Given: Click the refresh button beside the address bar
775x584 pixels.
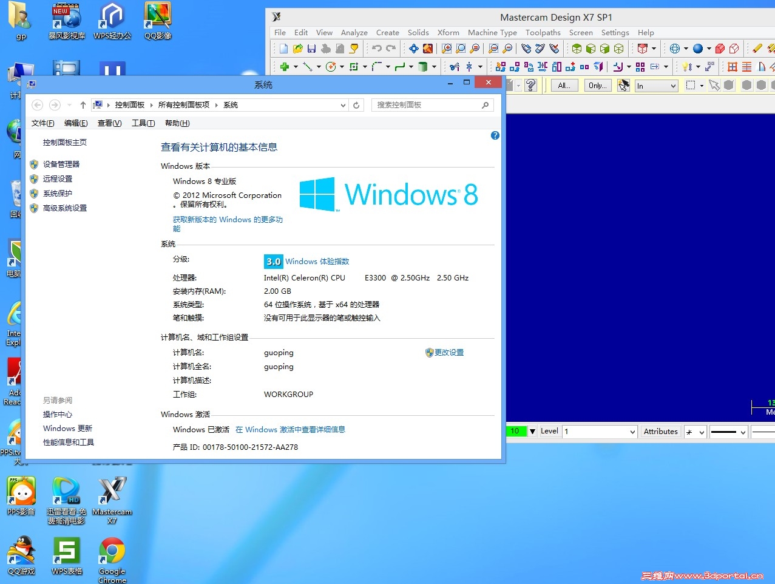Looking at the screenshot, I should (x=356, y=105).
